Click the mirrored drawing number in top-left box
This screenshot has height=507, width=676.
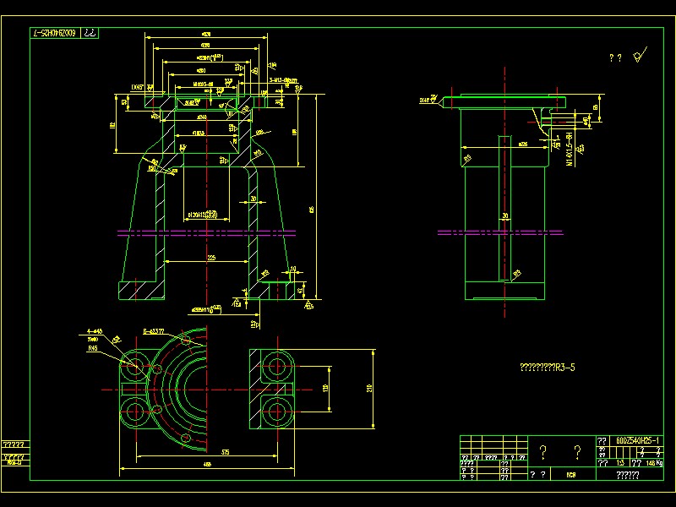point(55,33)
